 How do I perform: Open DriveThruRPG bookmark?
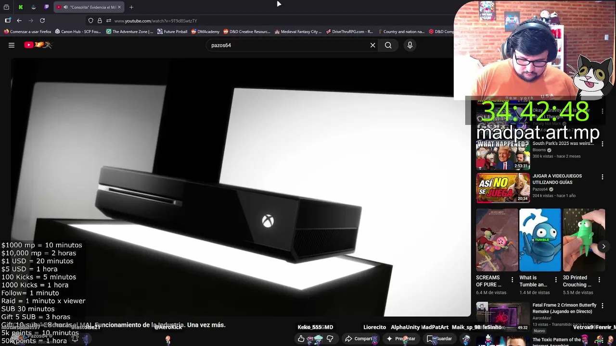pos(349,32)
